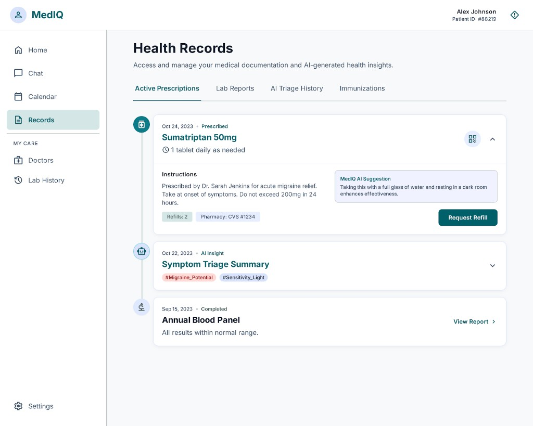Viewport: 533px width, 426px height.
Task: Click the Oct 24, 2023 date
Action: click(x=177, y=126)
